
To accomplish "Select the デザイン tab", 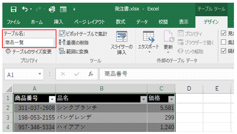I will point(211,22).
